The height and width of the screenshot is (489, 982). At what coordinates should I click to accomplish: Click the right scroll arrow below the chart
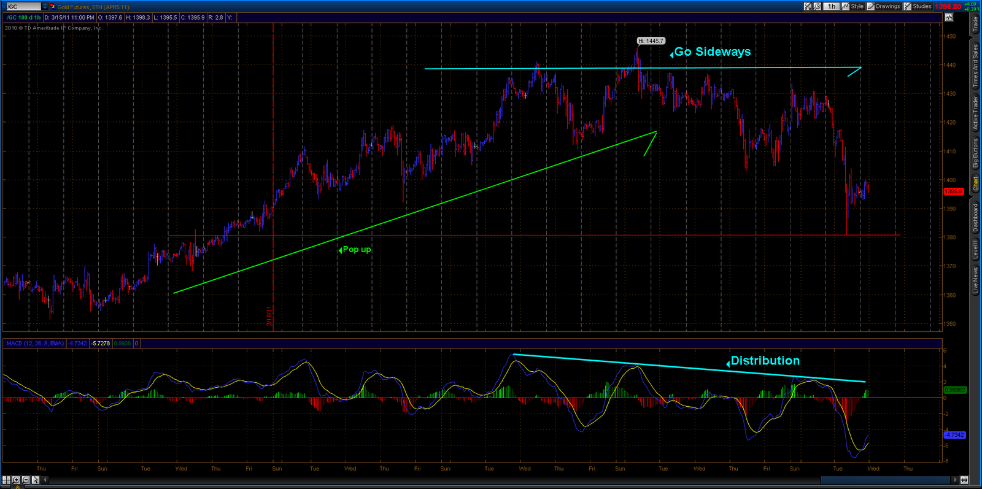click(x=955, y=480)
